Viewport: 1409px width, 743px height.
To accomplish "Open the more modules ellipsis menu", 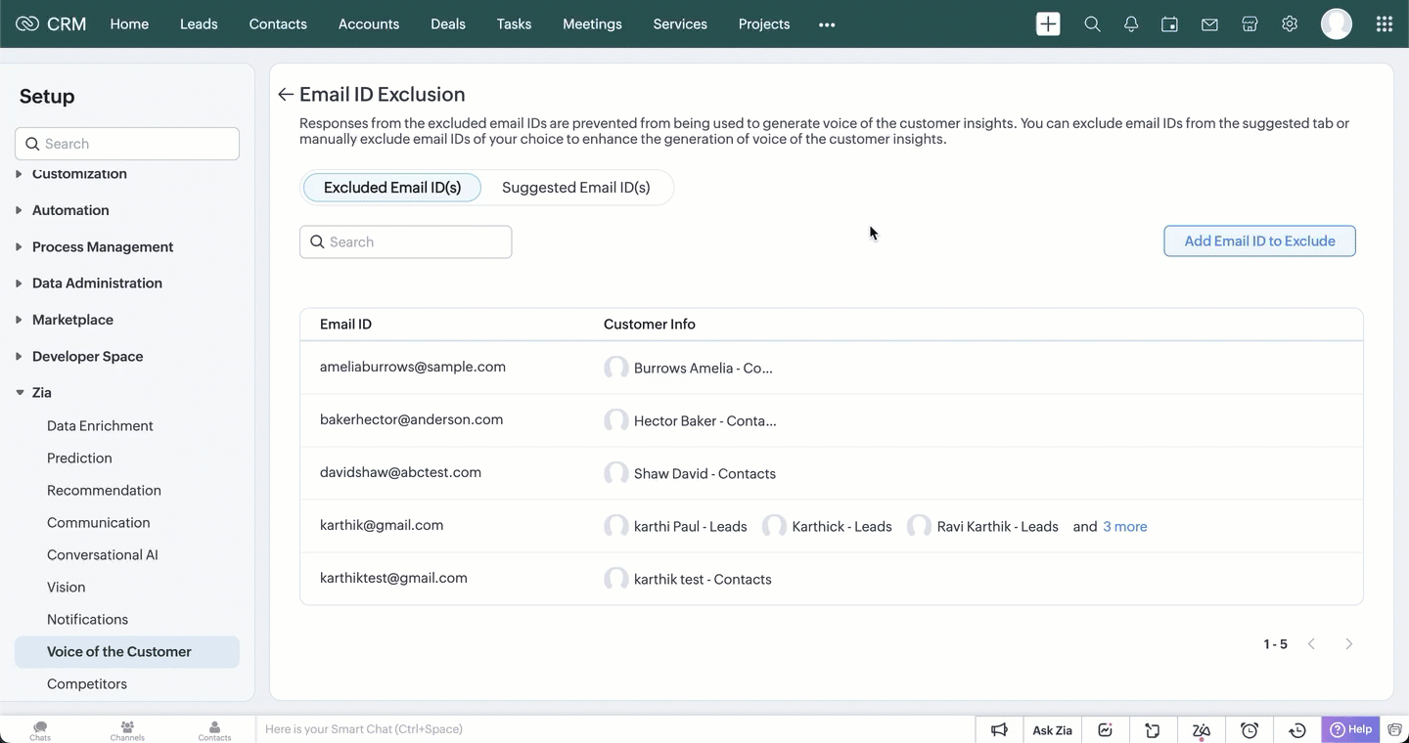I will click(x=827, y=25).
